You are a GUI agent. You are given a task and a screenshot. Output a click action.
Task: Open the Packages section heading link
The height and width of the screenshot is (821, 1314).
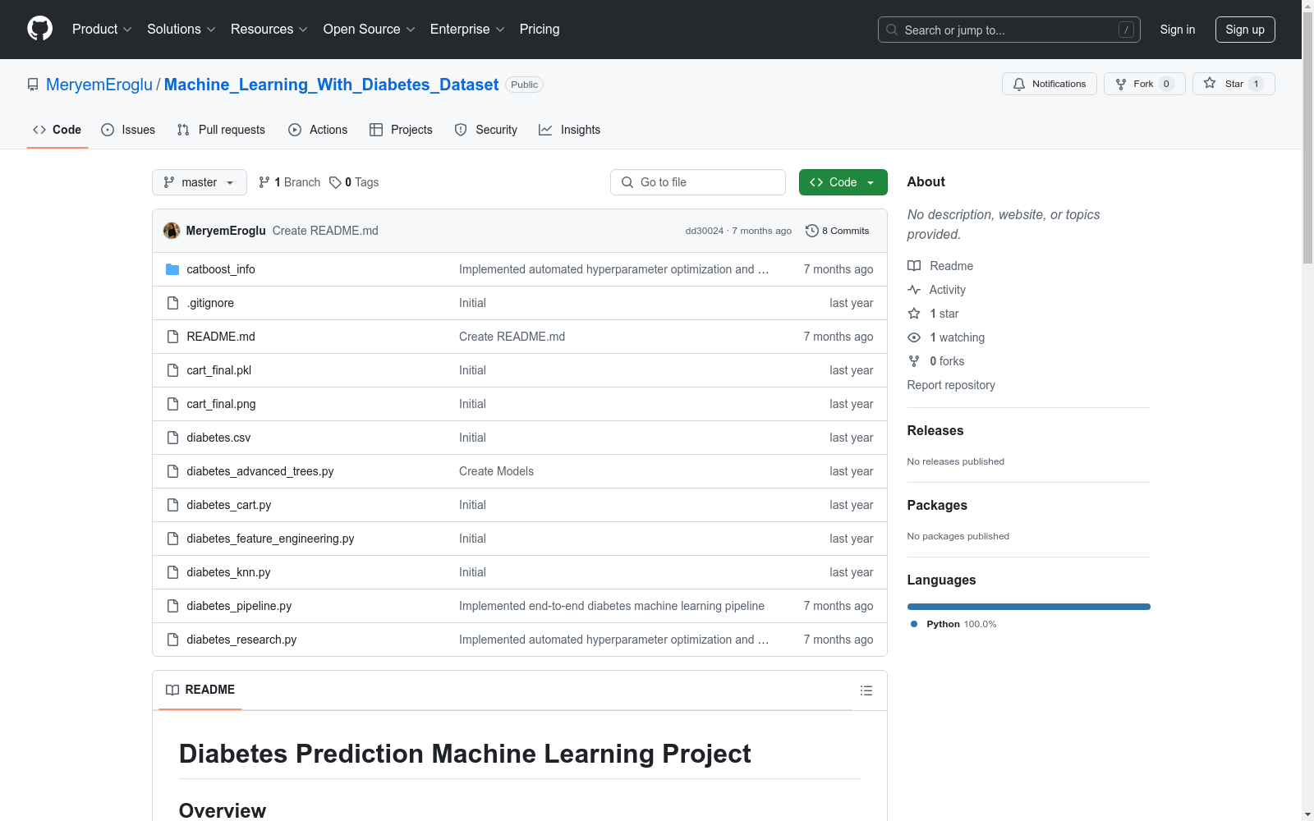tap(937, 505)
